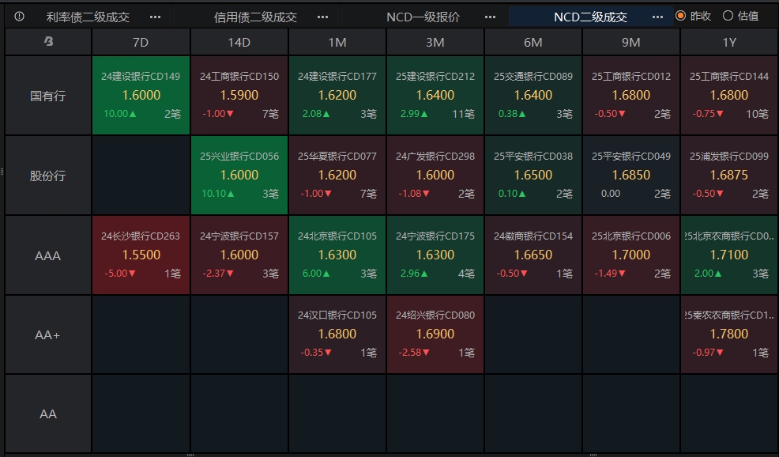Viewport: 779px width, 457px height.
Task: Open the 24绍兴银行CD080 cell
Action: pos(435,334)
